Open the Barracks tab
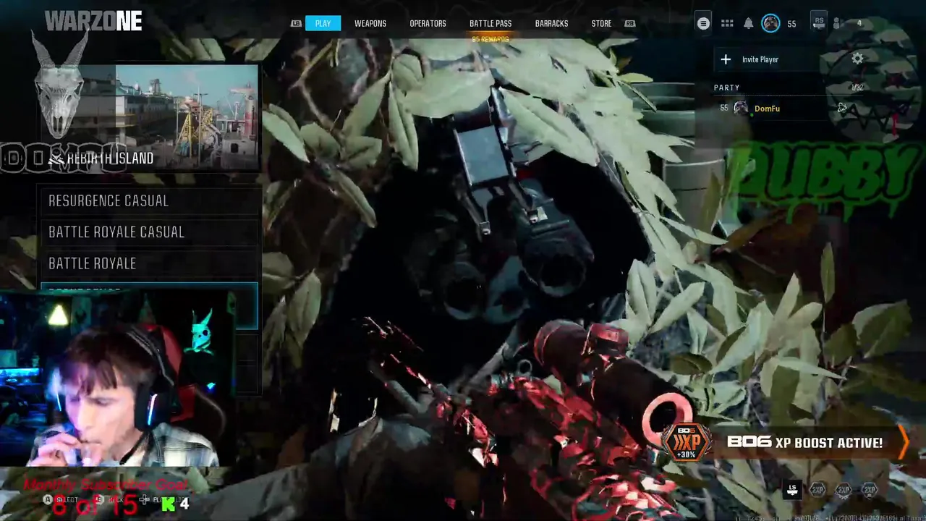Viewport: 926px width, 521px height. (551, 23)
